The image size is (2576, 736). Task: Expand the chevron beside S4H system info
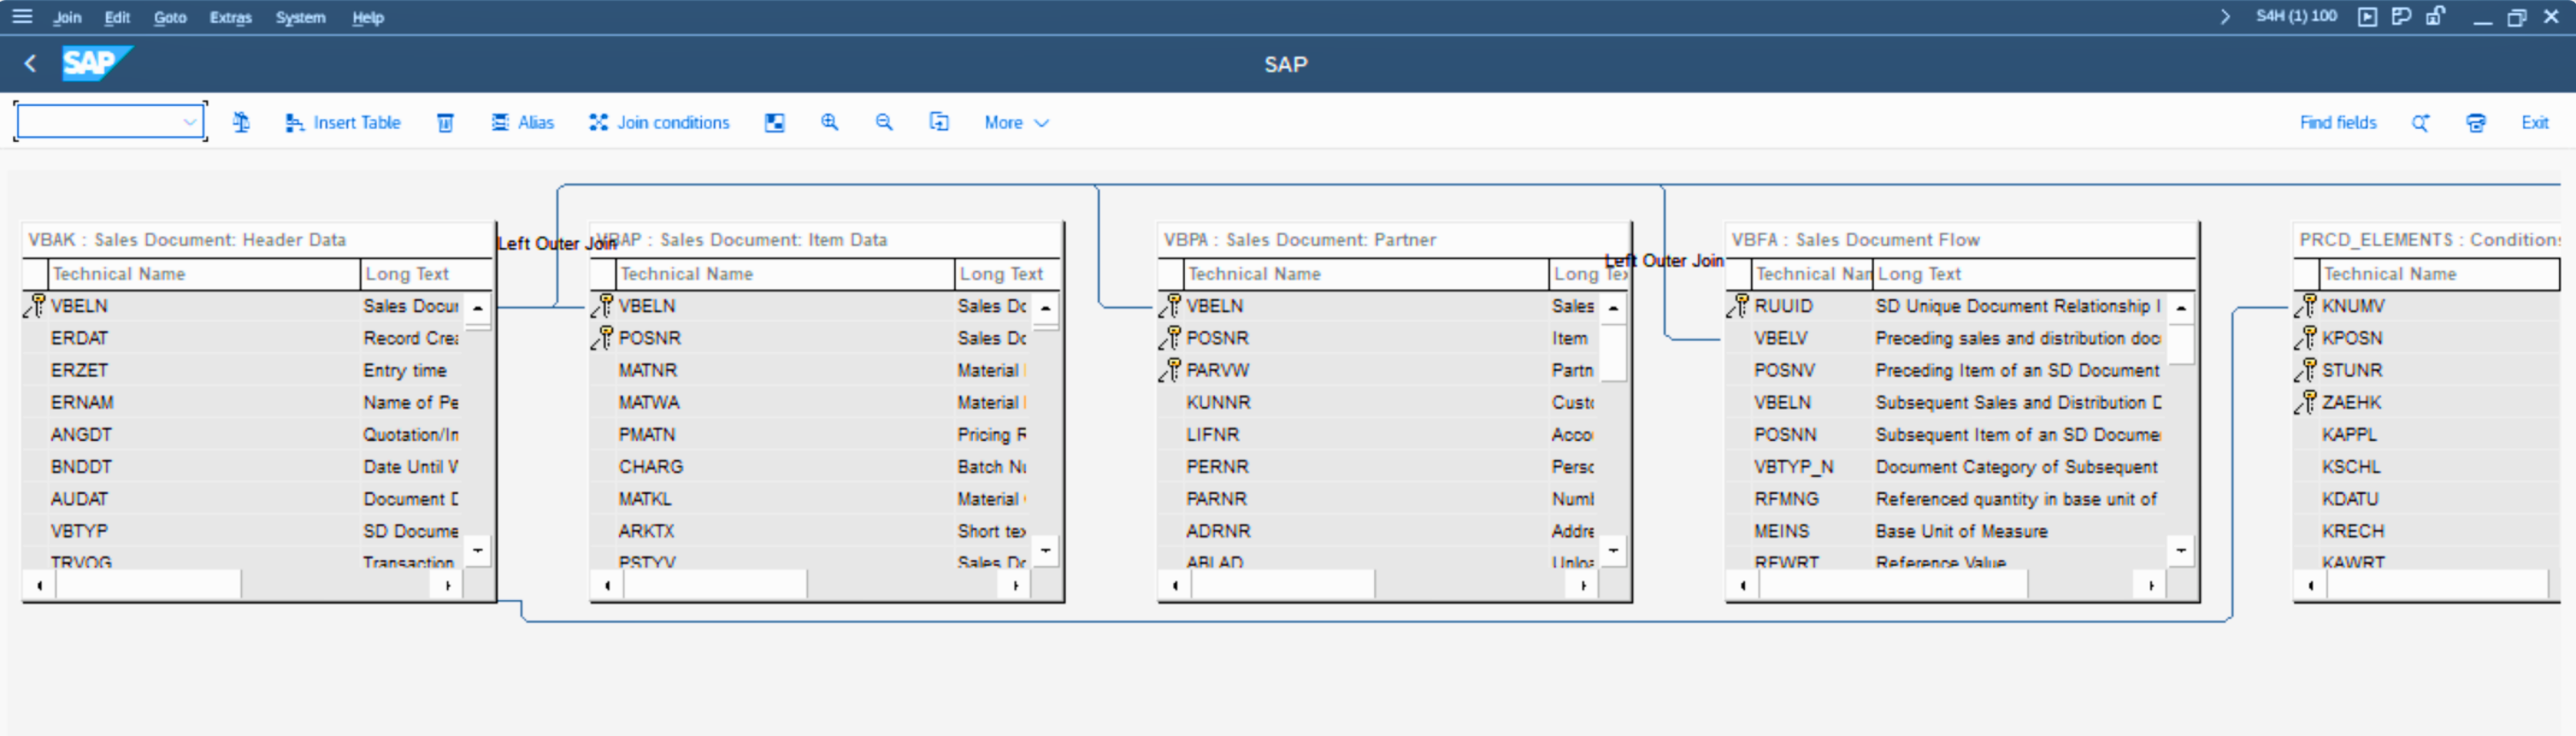click(x=2225, y=16)
